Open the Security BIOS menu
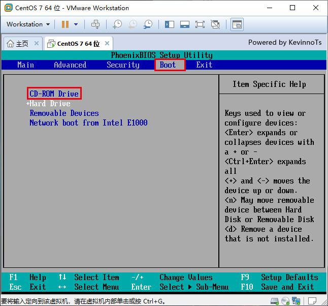328x306 pixels. pos(123,65)
